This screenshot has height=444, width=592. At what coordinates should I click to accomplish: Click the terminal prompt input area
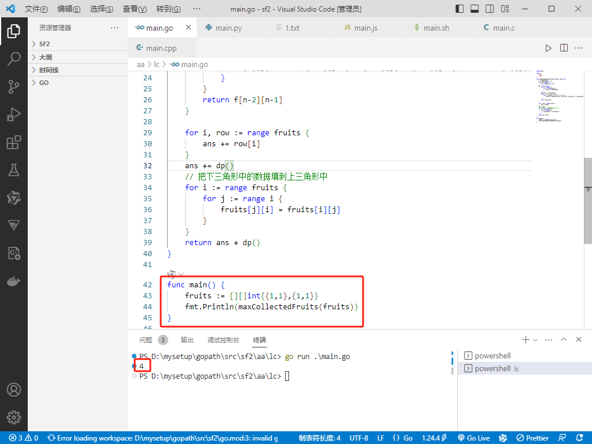point(287,376)
